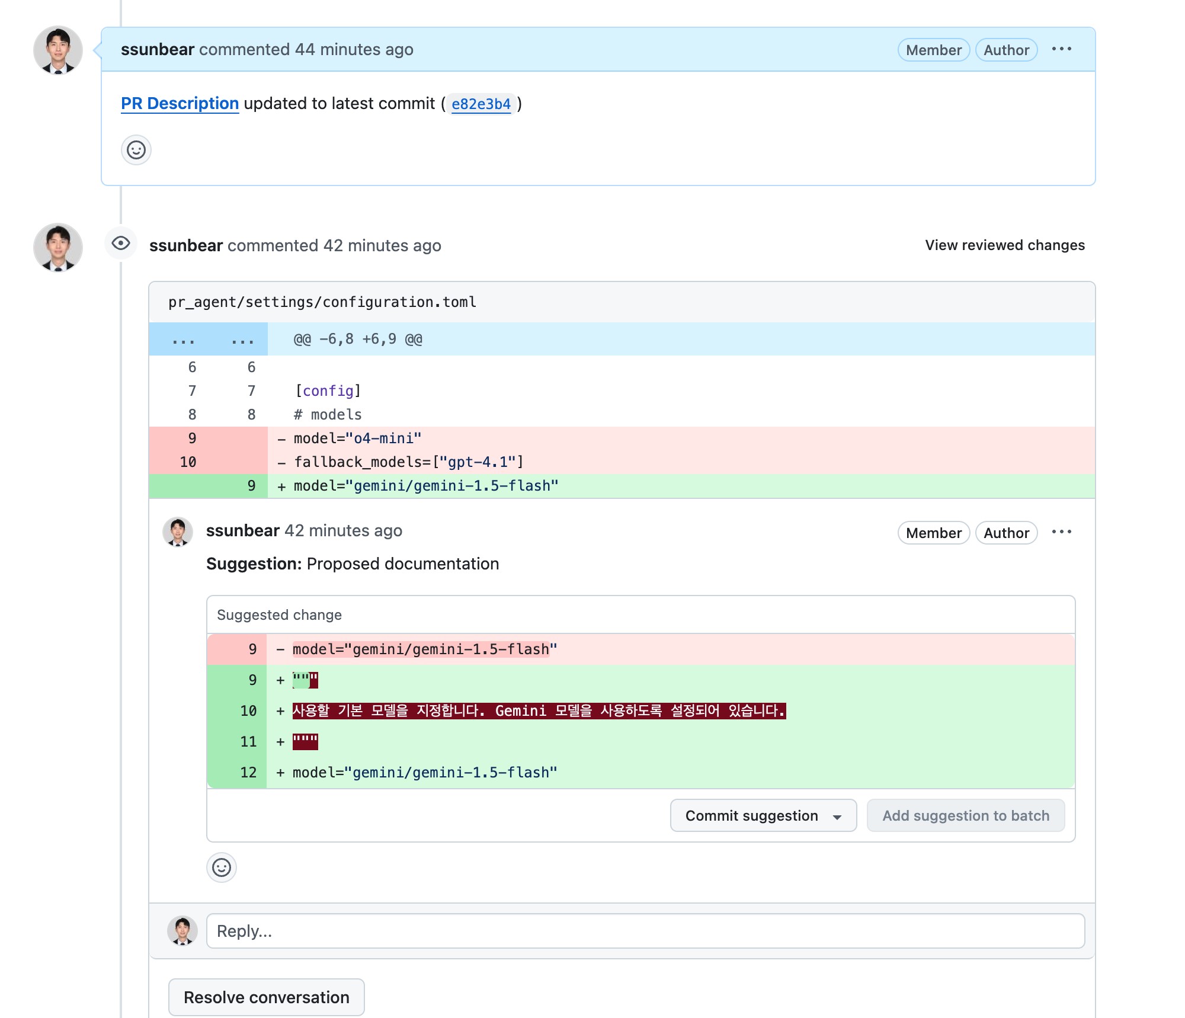Open pr_agent/settings/configuration.toml file path

322,302
